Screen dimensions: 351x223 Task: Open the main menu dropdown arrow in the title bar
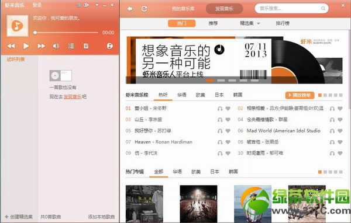coord(97,5)
